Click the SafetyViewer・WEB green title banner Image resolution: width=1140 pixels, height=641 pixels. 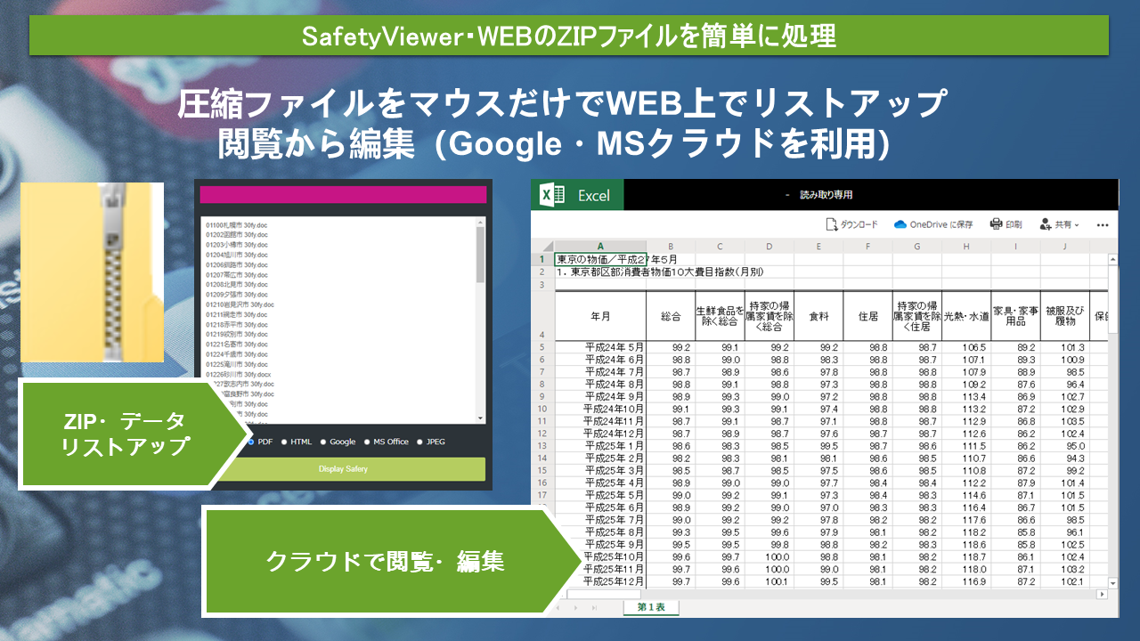[569, 36]
